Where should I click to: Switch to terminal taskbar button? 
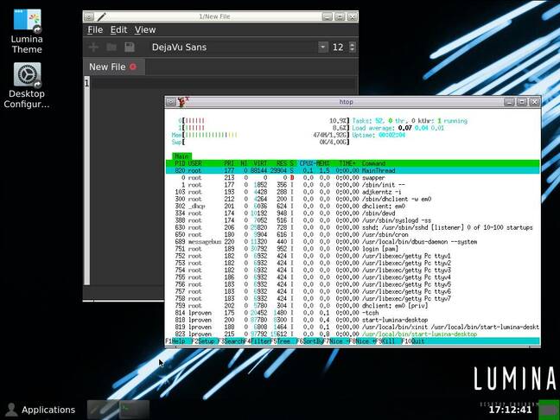(134, 410)
